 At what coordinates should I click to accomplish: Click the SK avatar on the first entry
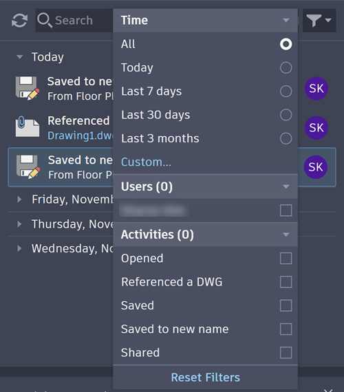(x=316, y=89)
